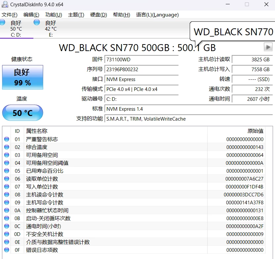Screen dimensions: 275x259
Task: Open the 帮助(H) menu
Action: point(121,15)
